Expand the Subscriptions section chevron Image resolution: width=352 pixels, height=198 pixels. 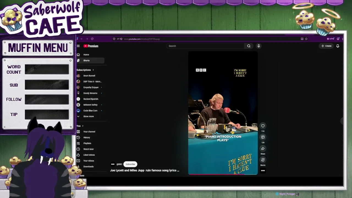93,70
